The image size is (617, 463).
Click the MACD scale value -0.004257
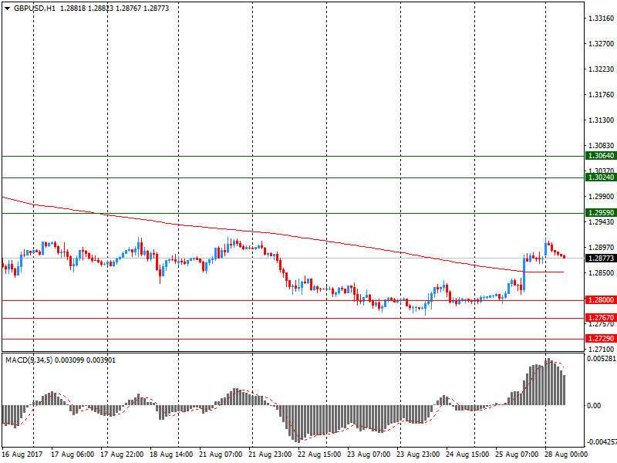602,442
